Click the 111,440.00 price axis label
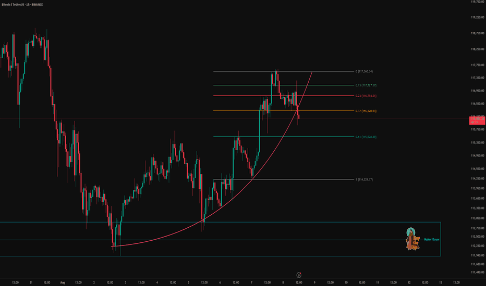 [x=478, y=272]
